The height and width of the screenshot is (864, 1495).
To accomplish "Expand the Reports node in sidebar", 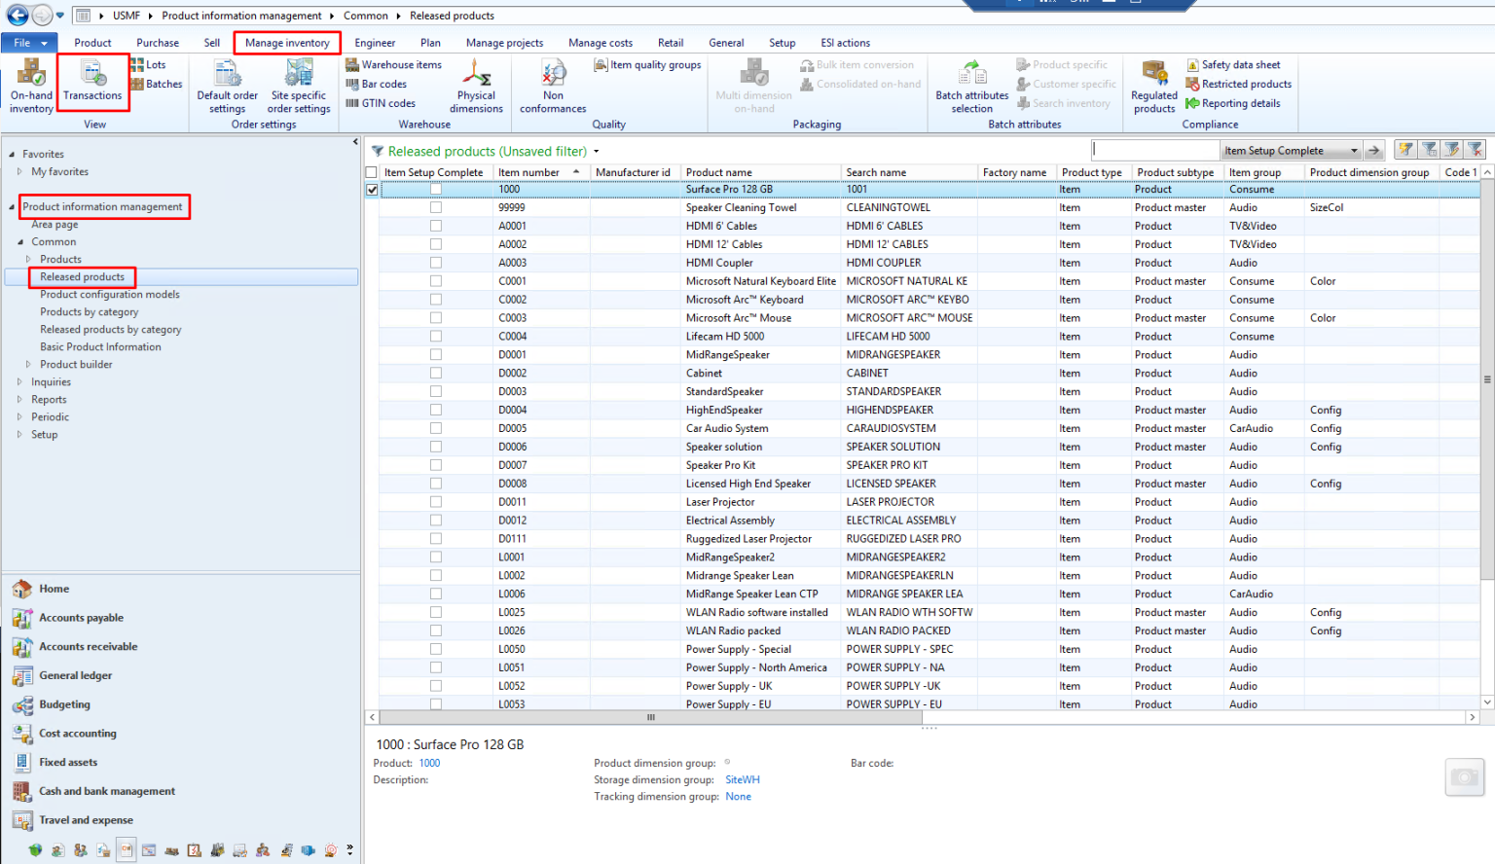I will (21, 399).
